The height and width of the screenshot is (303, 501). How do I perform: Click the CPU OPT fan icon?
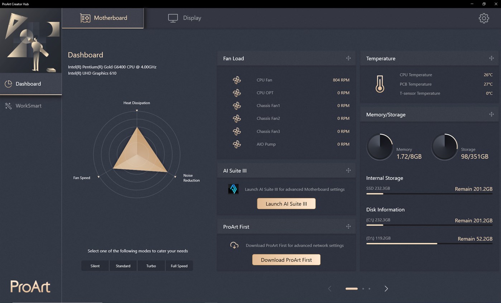237,93
